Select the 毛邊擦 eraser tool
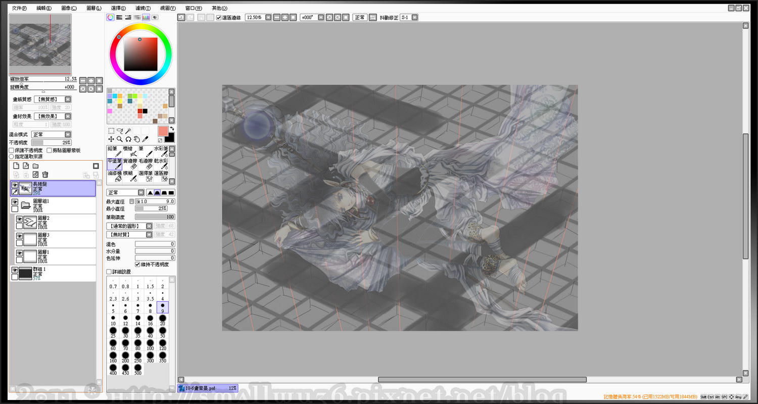This screenshot has width=758, height=404. 146,164
